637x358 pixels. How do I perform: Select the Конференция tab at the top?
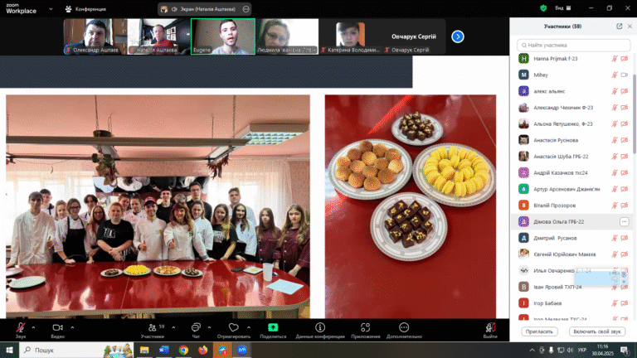tap(86, 9)
